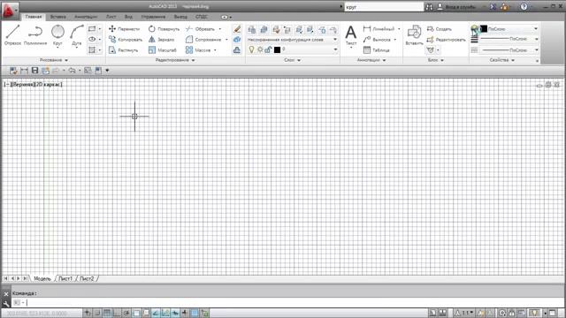Viewport: 566px width, 318px height.
Task: Click the black layer color swatch
Action: coord(277,49)
